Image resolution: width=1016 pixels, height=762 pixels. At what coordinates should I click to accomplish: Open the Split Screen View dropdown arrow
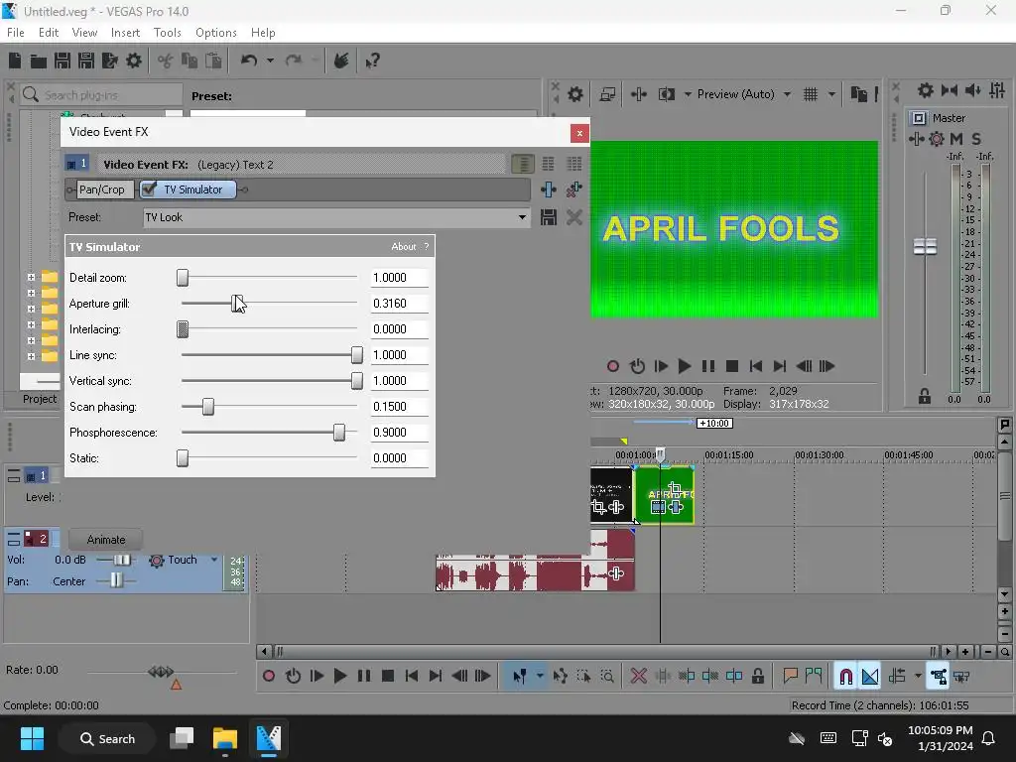point(688,94)
